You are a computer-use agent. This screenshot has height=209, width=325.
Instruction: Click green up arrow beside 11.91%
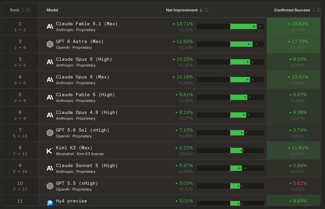[289, 148]
